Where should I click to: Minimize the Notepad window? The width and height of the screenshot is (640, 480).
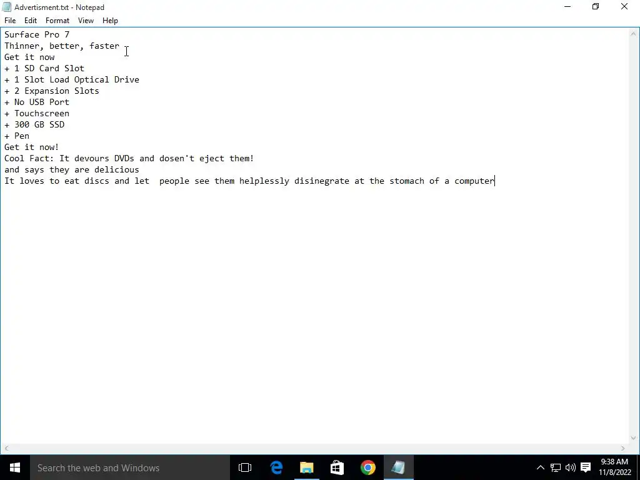(567, 6)
